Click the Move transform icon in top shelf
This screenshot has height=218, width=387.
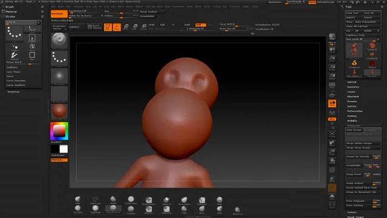click(x=126, y=27)
